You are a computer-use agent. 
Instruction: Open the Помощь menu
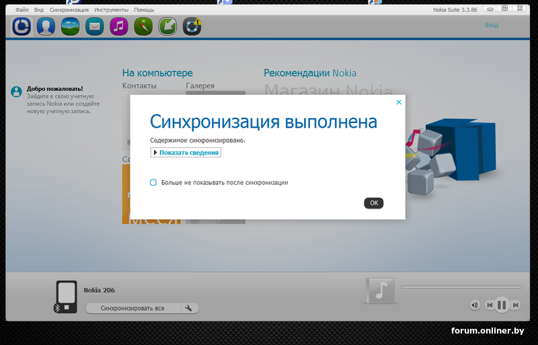(144, 10)
